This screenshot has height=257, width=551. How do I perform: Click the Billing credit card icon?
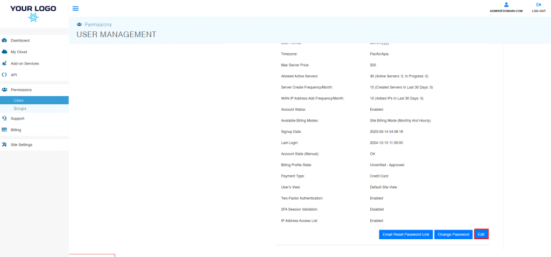coord(4,130)
